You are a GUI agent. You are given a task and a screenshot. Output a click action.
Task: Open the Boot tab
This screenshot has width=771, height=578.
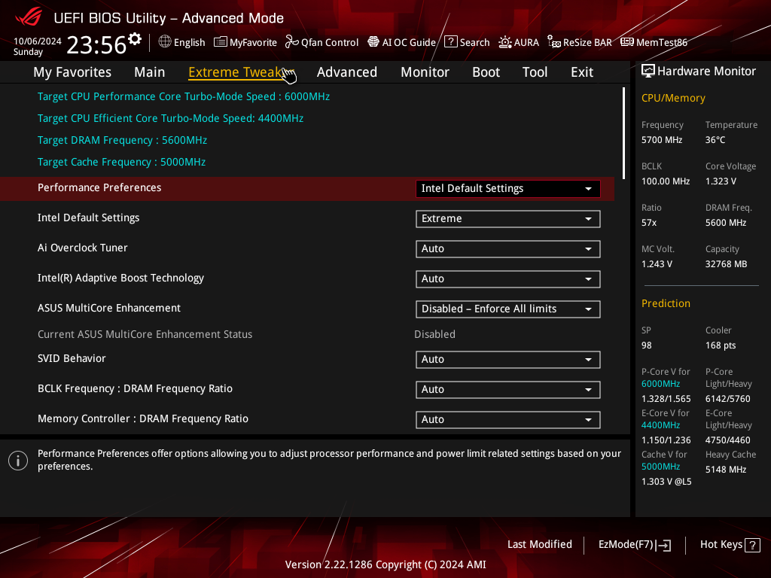pos(486,72)
